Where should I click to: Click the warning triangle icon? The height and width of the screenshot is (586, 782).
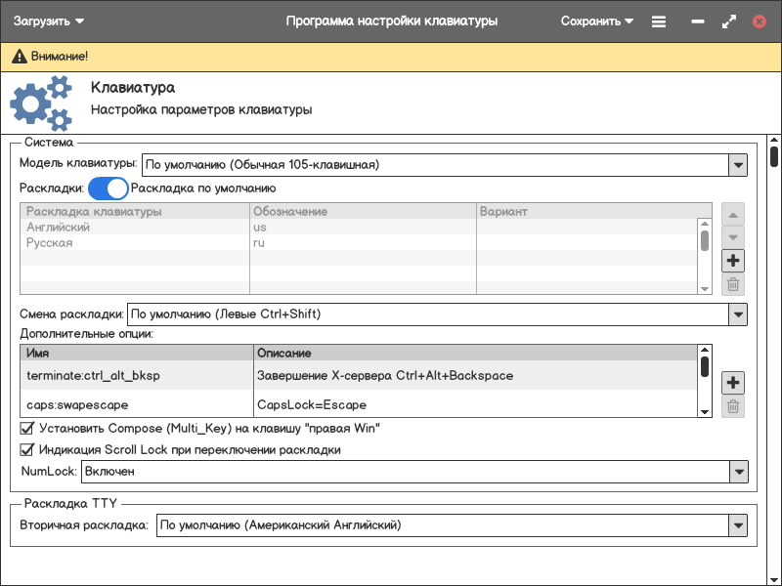19,58
